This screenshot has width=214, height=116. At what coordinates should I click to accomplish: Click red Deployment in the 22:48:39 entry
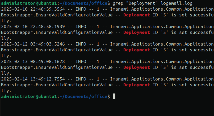[x=137, y=15]
